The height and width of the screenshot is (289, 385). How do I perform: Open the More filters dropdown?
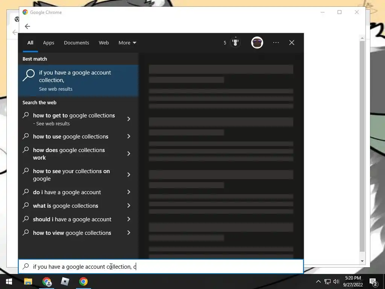127,43
